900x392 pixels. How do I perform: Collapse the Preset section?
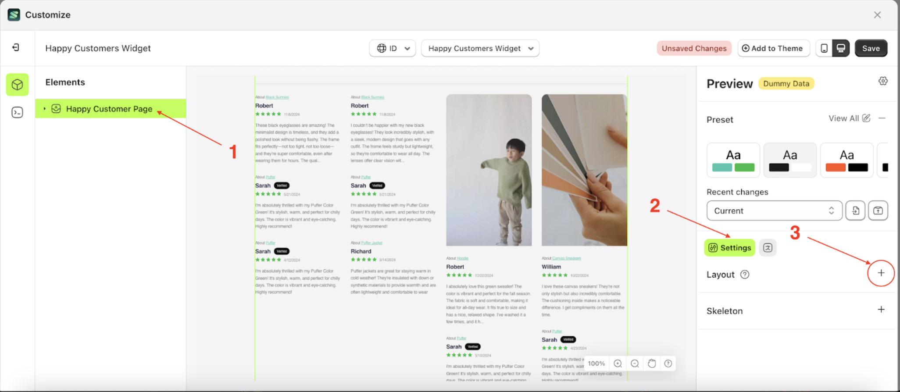882,118
